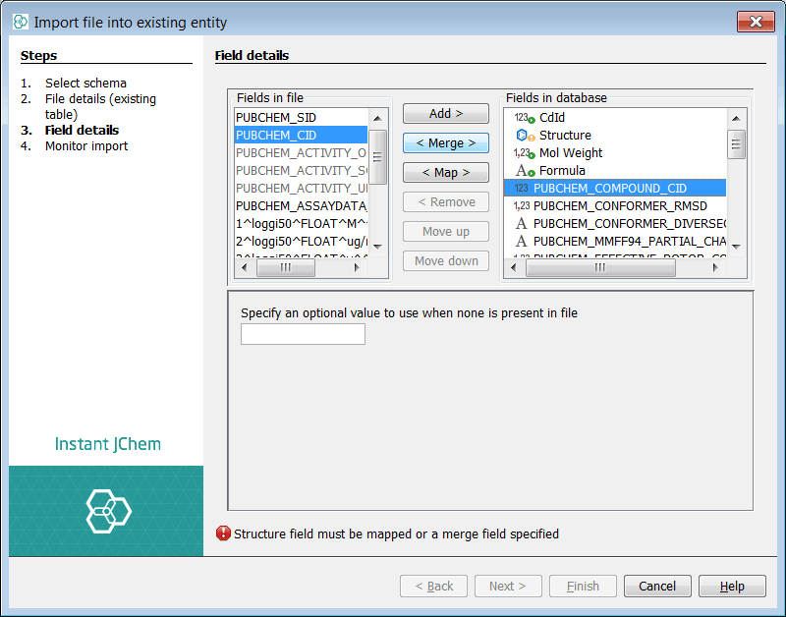Cancel the import wizard
The width and height of the screenshot is (786, 617).
click(657, 587)
